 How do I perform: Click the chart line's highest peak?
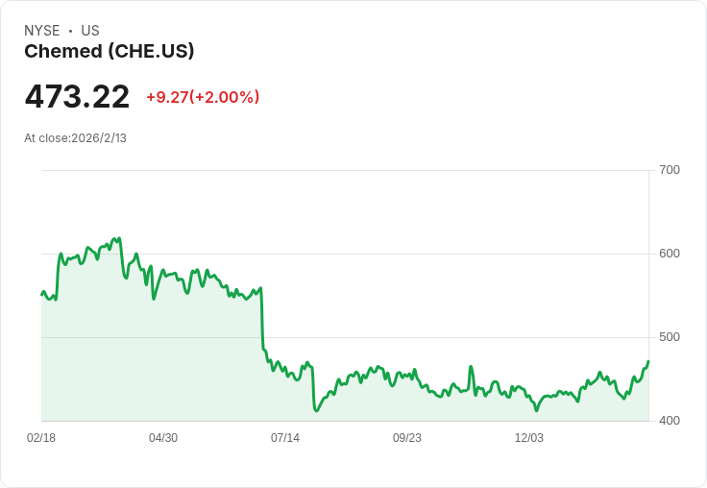pyautogui.click(x=118, y=237)
